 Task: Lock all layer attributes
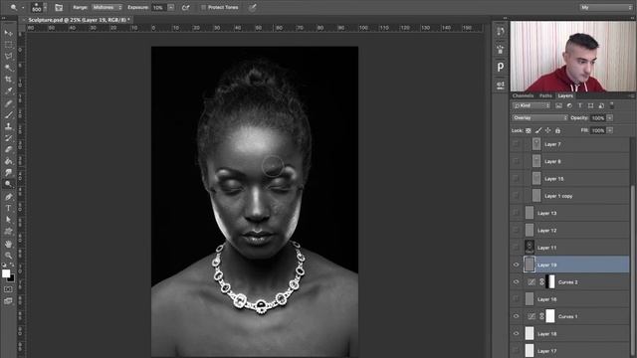[x=557, y=130]
